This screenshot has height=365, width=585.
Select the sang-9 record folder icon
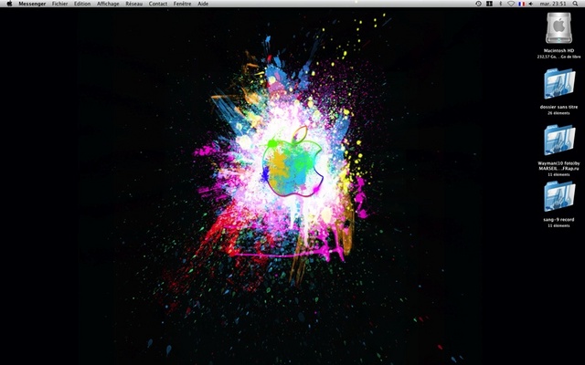click(x=559, y=196)
